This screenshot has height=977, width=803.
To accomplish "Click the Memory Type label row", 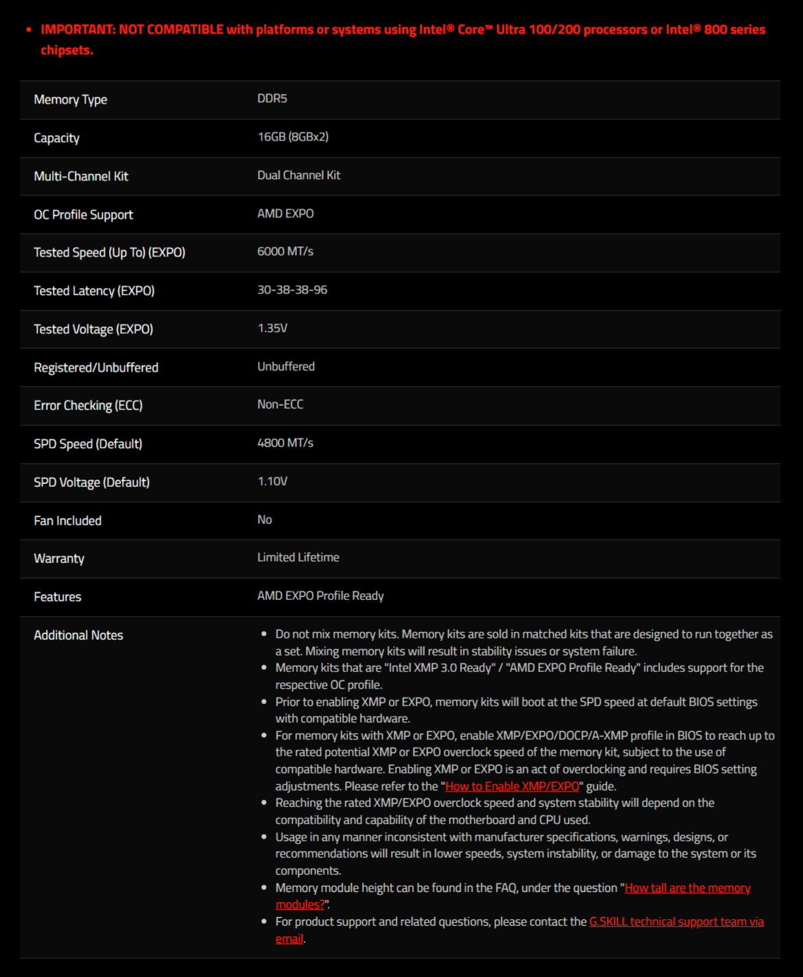I will [x=400, y=100].
